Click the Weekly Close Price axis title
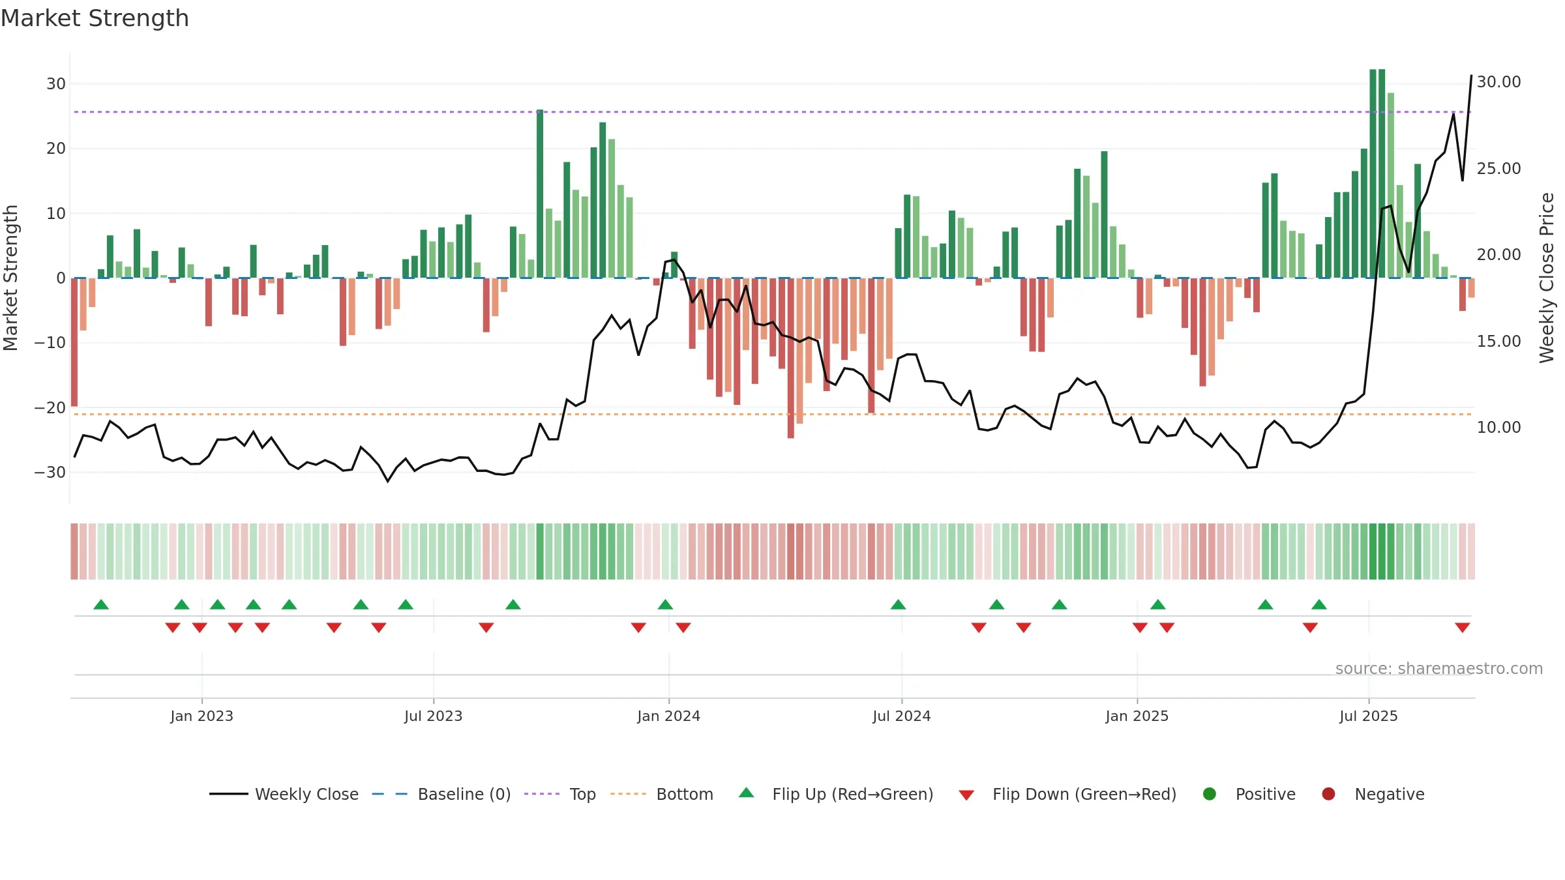This screenshot has width=1565, height=880. point(1547,278)
